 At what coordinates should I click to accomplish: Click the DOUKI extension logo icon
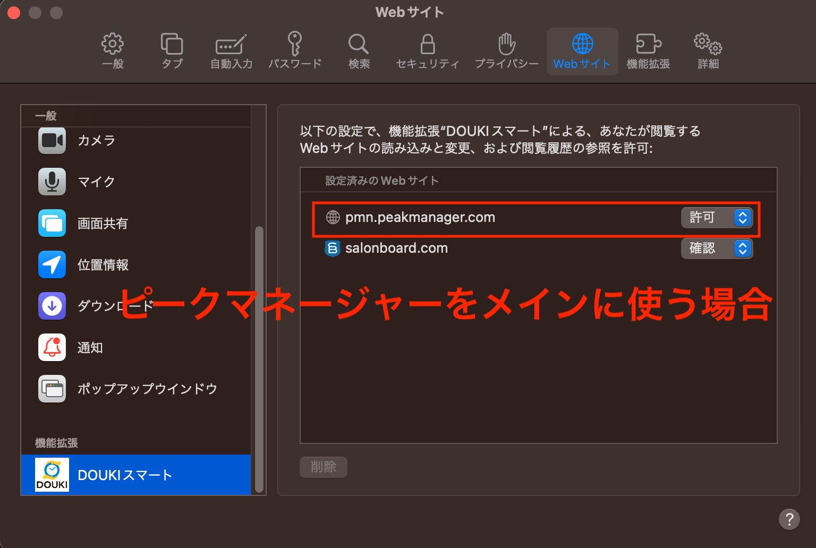[52, 475]
